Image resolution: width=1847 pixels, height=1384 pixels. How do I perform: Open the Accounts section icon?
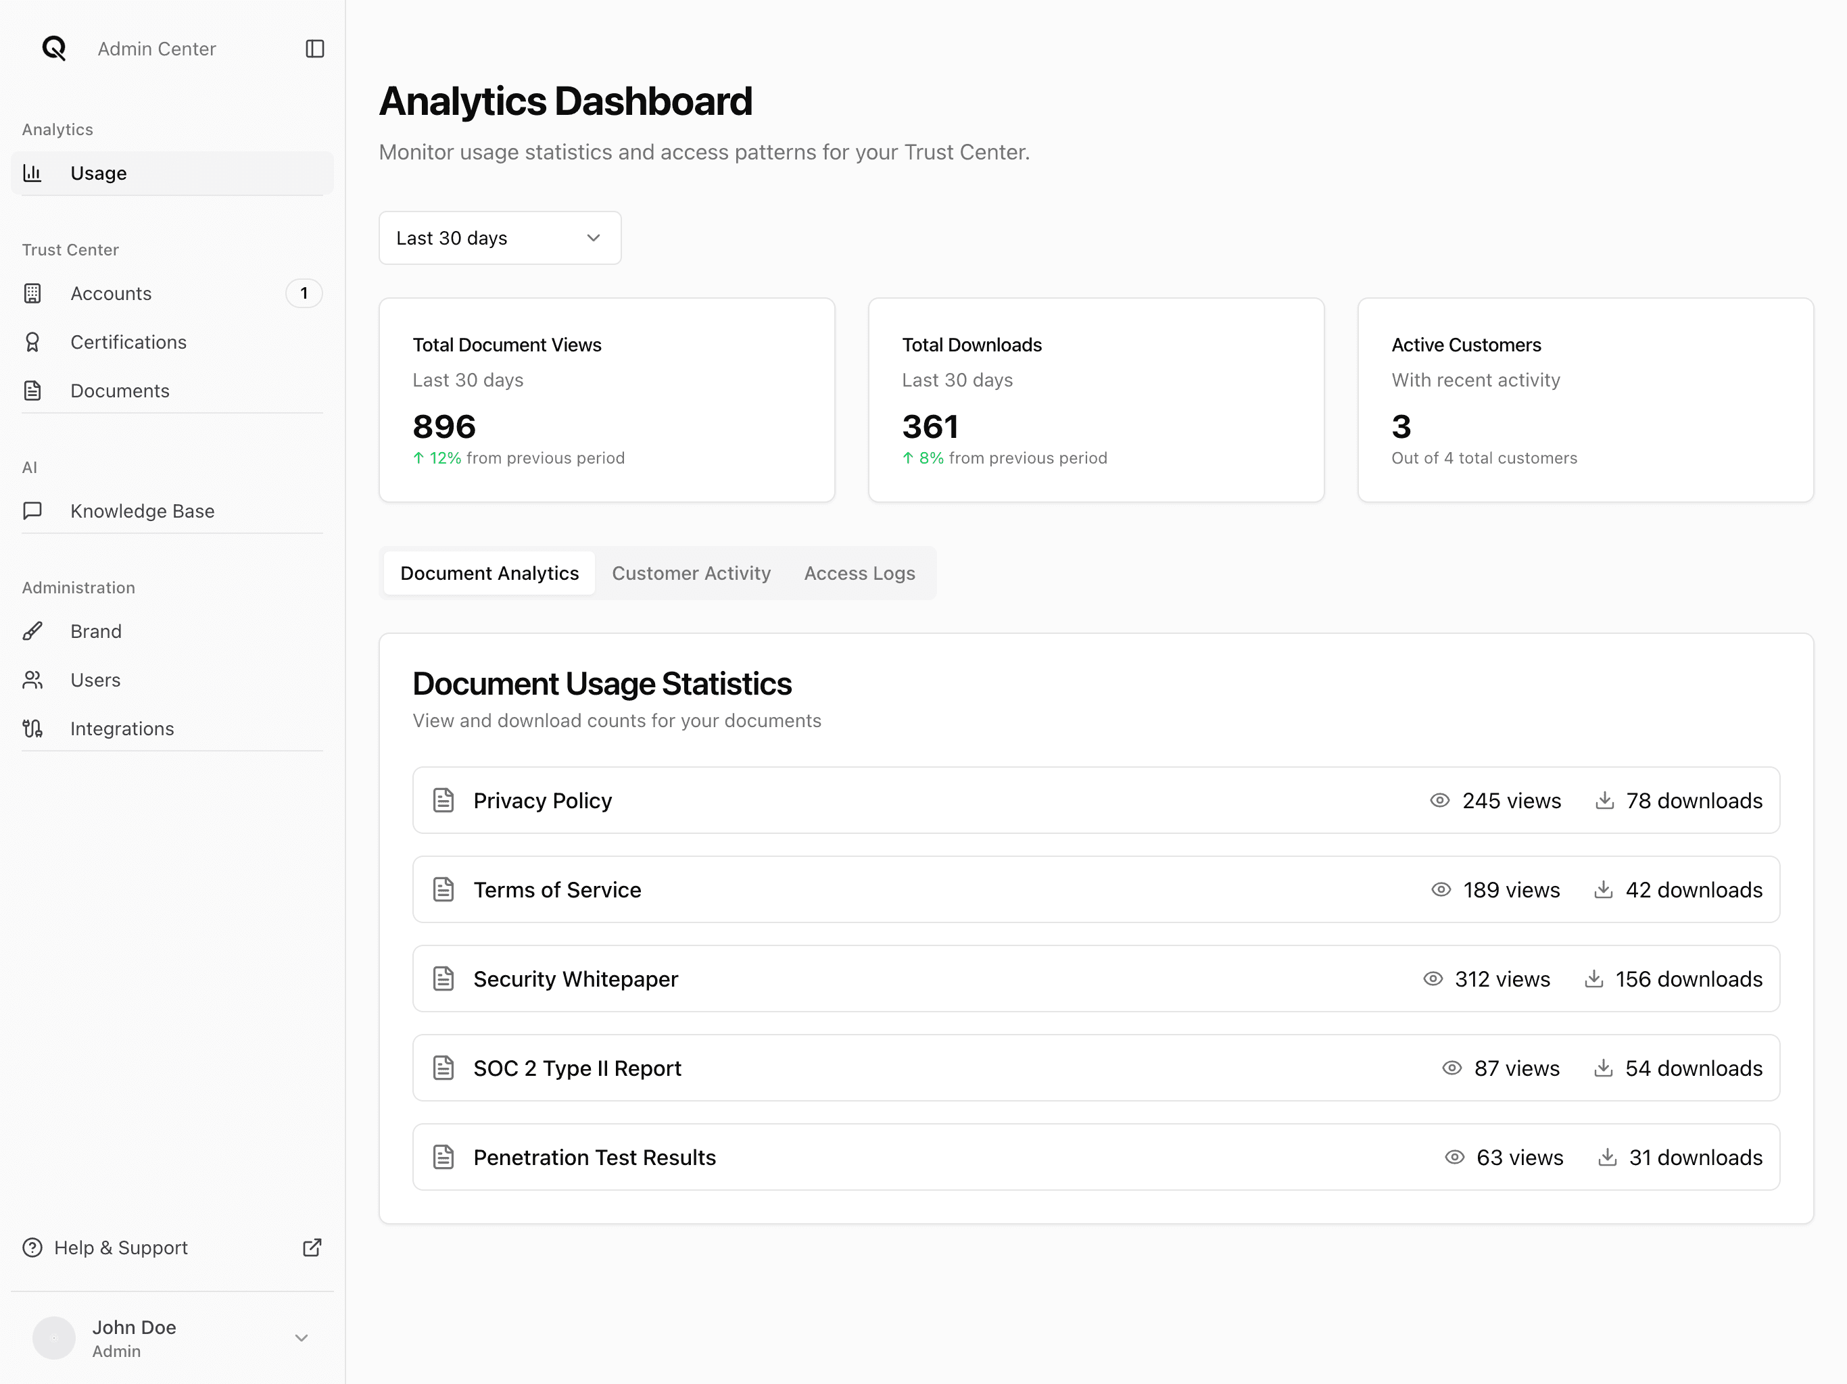[32, 293]
